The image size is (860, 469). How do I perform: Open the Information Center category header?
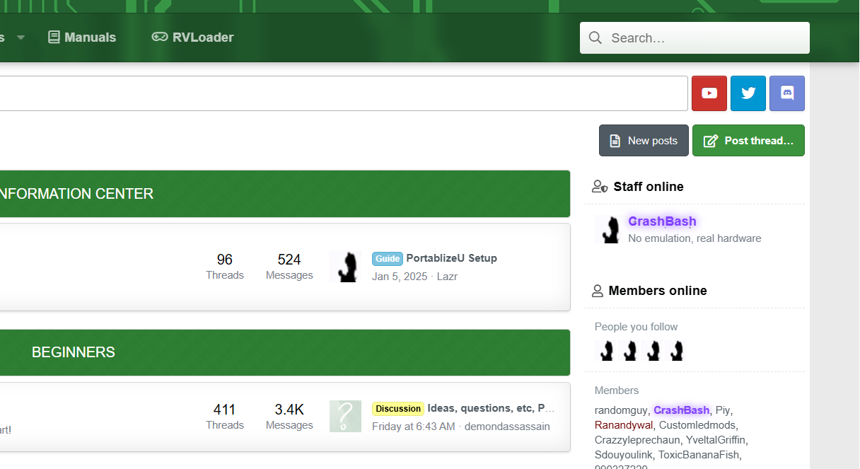[76, 194]
